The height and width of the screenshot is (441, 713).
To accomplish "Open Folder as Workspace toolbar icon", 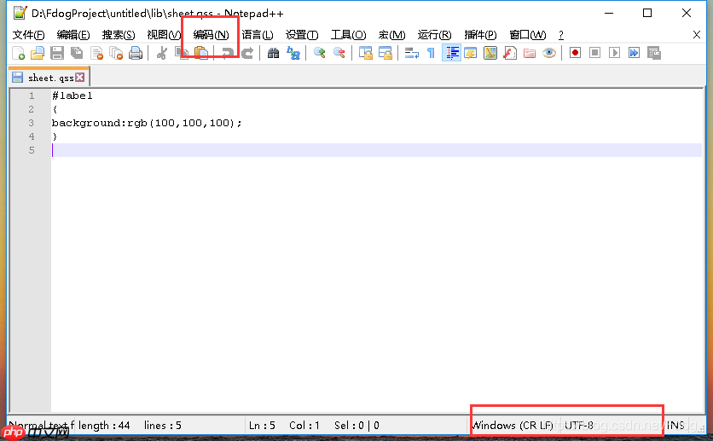I will [530, 53].
